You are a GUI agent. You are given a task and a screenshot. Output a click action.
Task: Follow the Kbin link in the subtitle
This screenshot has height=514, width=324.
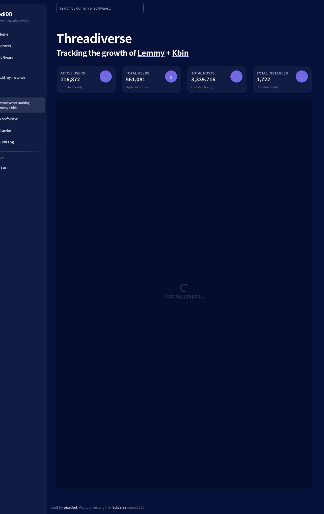(x=180, y=53)
